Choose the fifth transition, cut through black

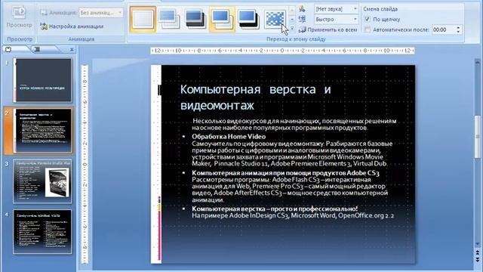click(x=248, y=19)
